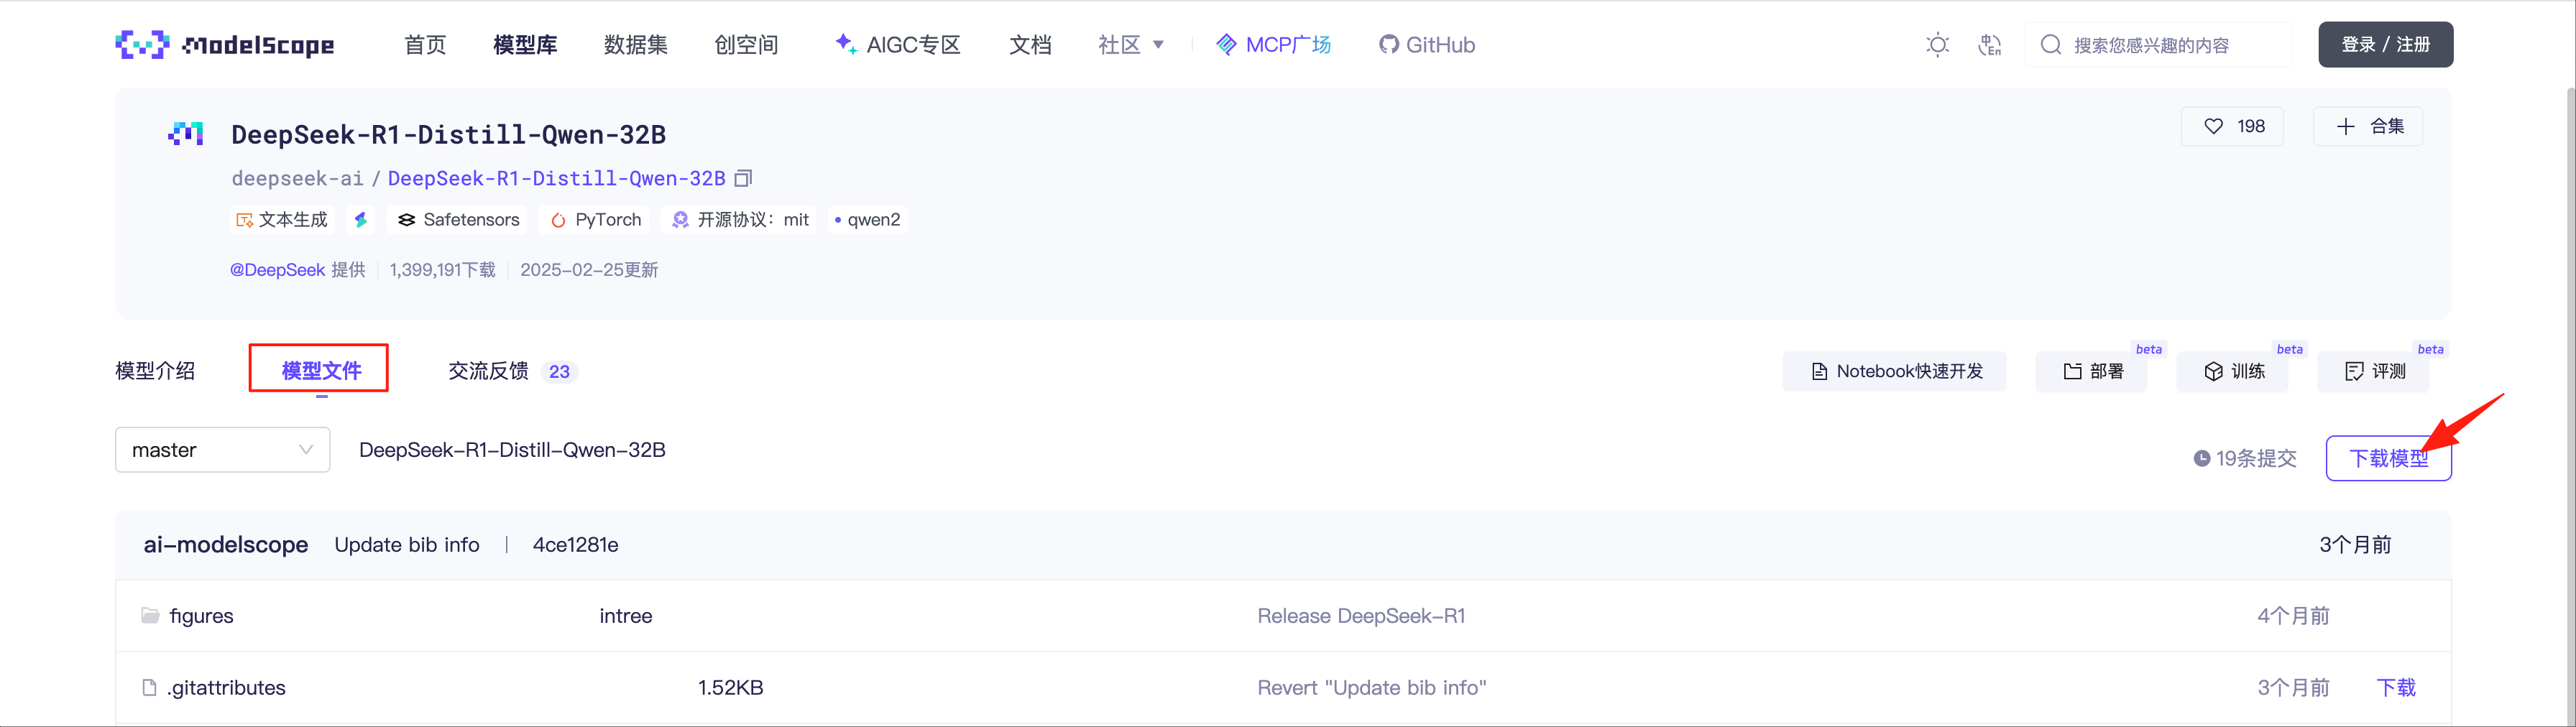The image size is (2576, 727).
Task: View the 19条提交 commit history
Action: pyautogui.click(x=2245, y=458)
